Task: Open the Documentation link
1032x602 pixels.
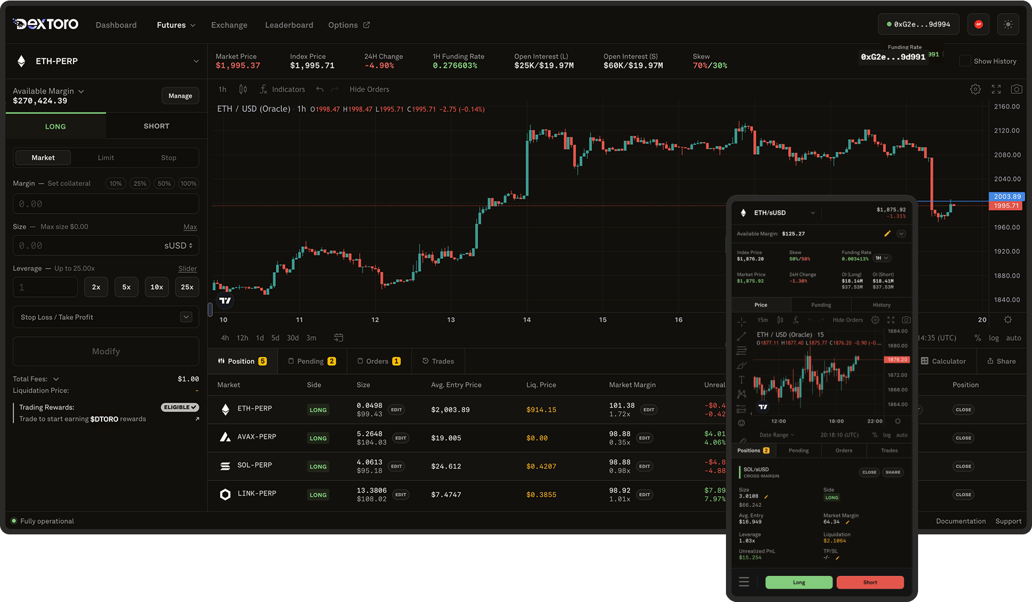Action: 961,521
